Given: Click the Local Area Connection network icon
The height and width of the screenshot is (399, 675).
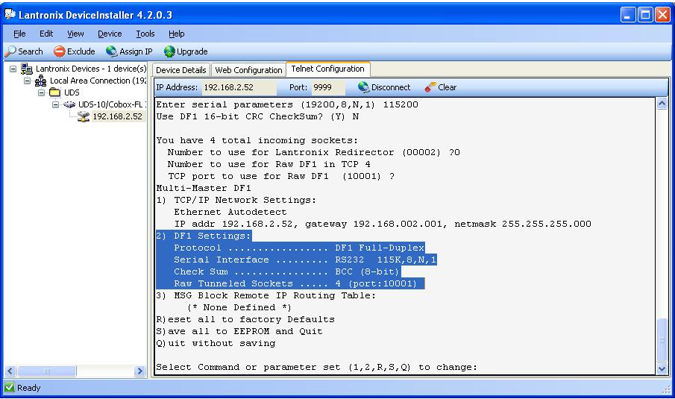Looking at the screenshot, I should tap(41, 81).
